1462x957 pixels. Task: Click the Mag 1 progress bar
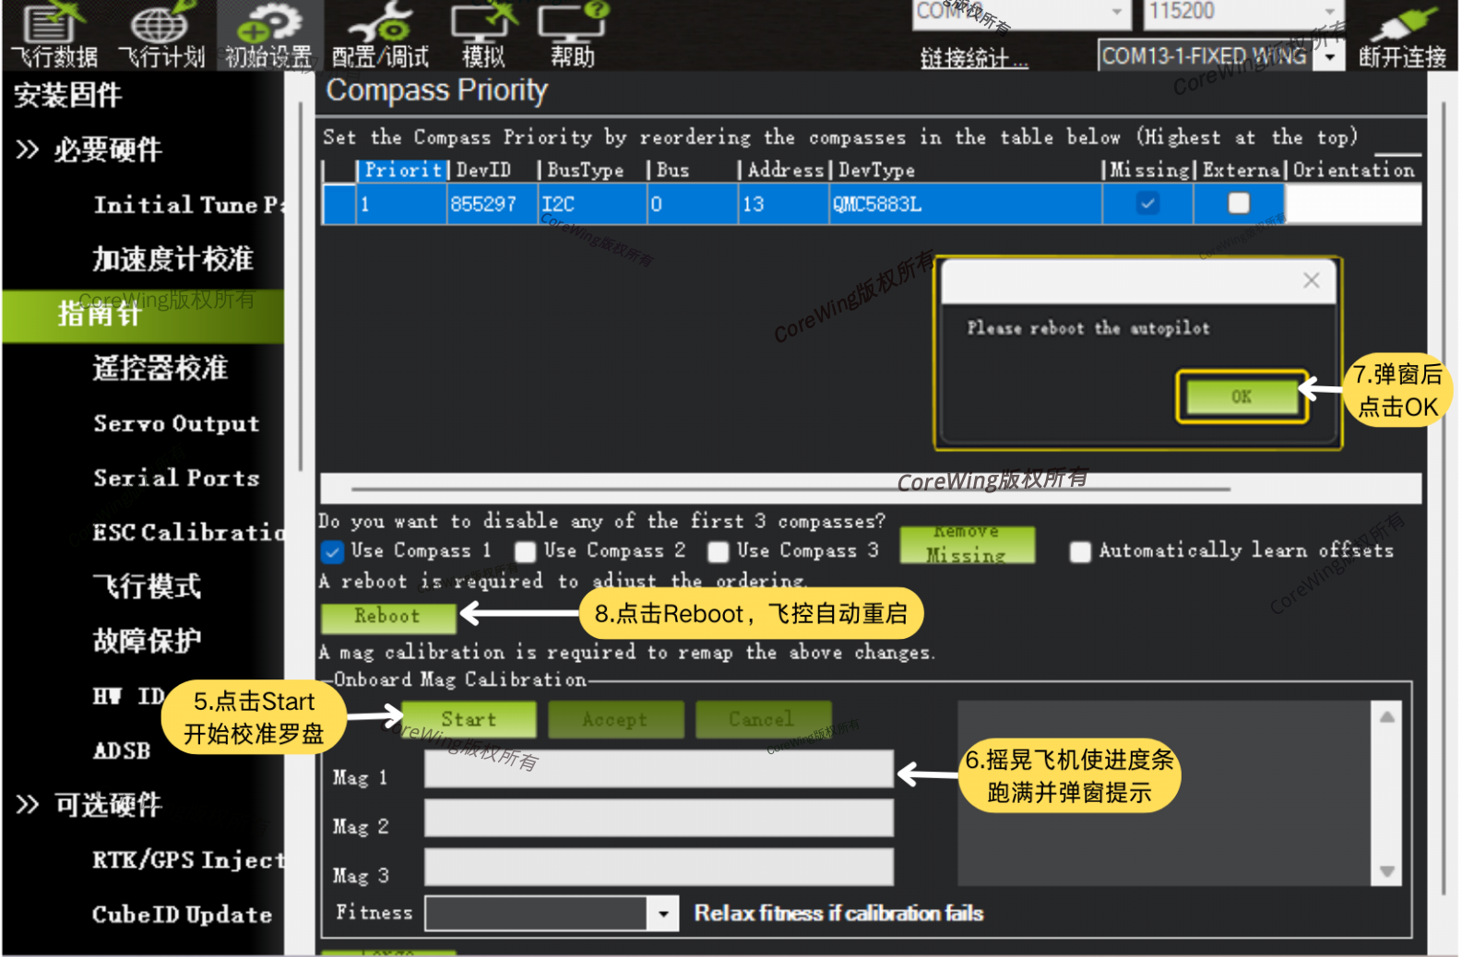click(659, 769)
